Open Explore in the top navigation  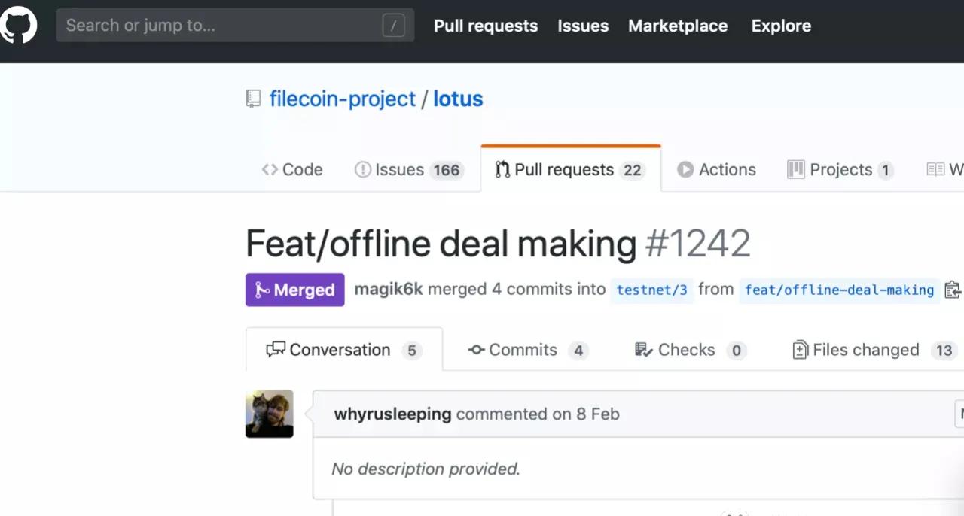780,26
